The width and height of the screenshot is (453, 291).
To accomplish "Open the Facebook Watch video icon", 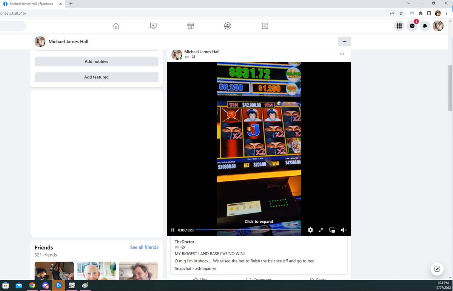I will pyautogui.click(x=153, y=26).
